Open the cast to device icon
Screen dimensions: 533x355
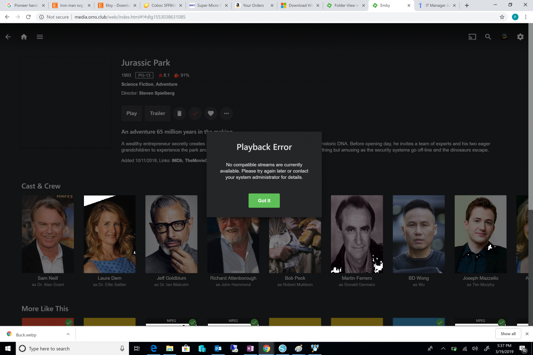pyautogui.click(x=472, y=37)
